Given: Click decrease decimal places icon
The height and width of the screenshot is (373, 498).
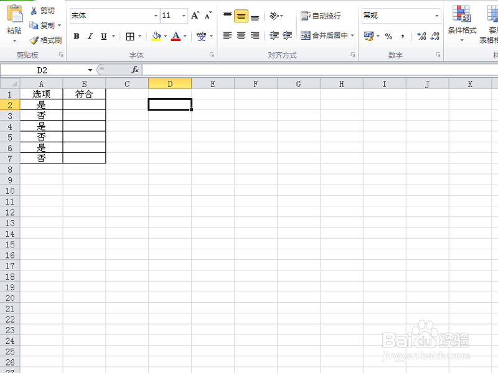Looking at the screenshot, I should click(x=435, y=36).
